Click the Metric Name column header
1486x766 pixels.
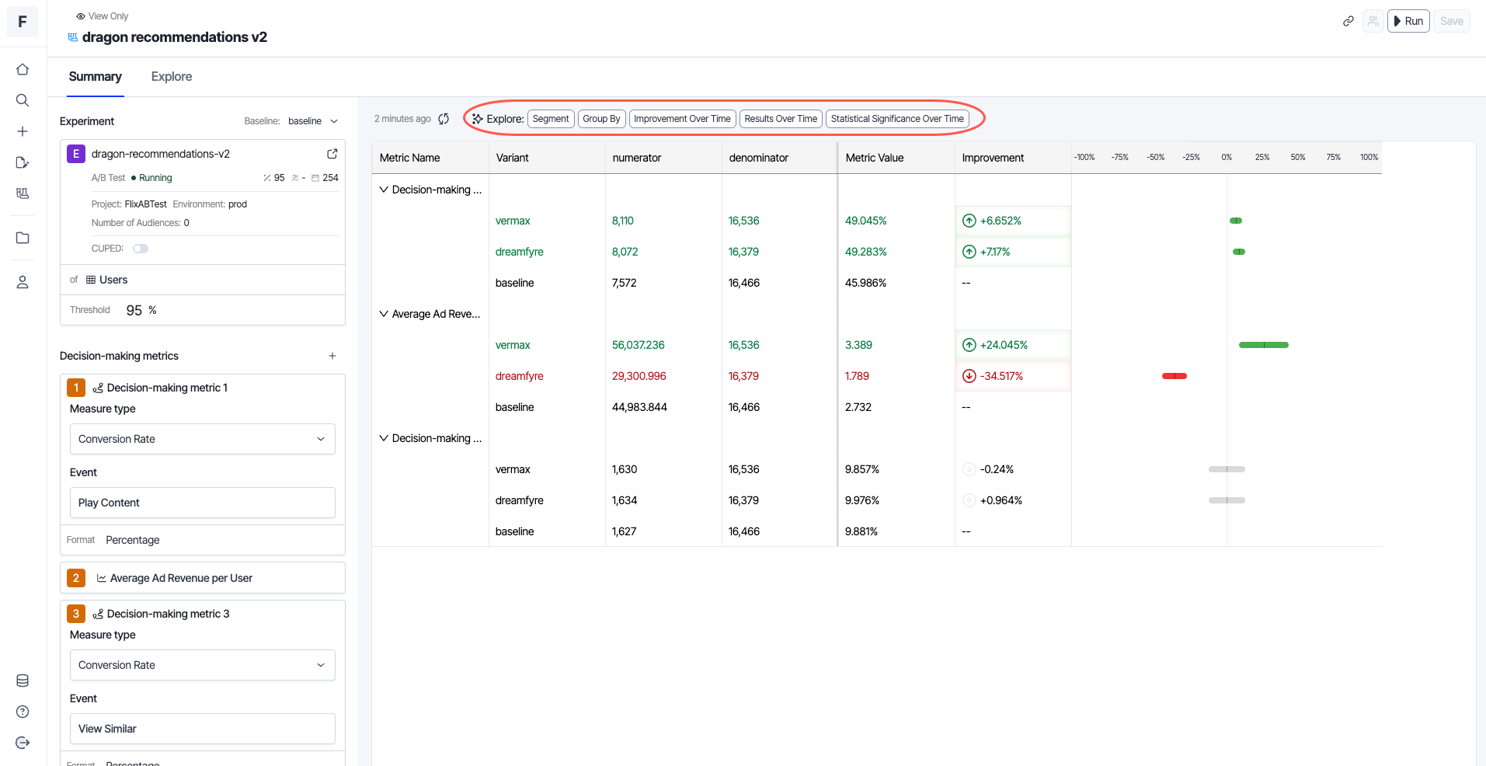pyautogui.click(x=430, y=158)
